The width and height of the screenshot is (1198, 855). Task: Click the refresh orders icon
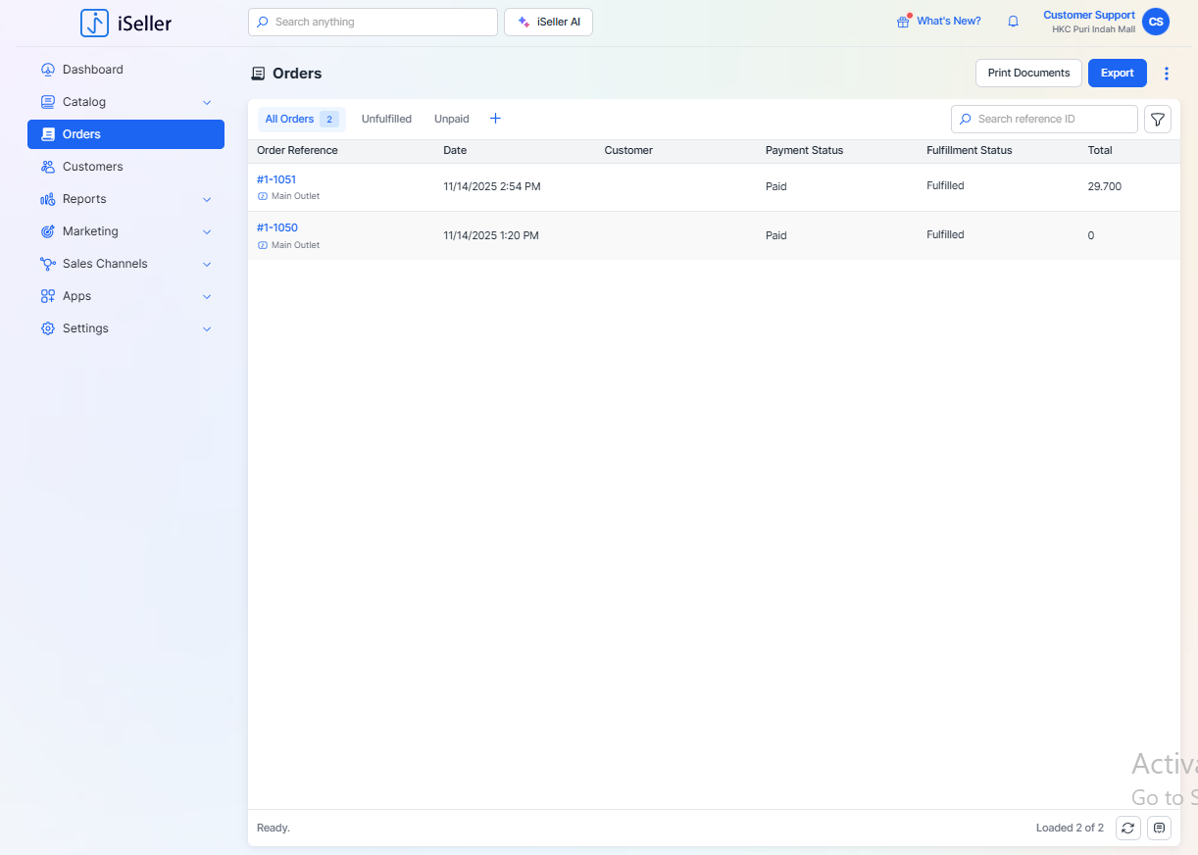point(1128,829)
